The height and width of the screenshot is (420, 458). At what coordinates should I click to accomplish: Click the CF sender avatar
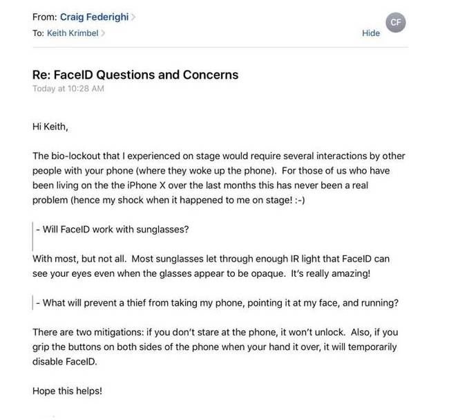coord(395,22)
